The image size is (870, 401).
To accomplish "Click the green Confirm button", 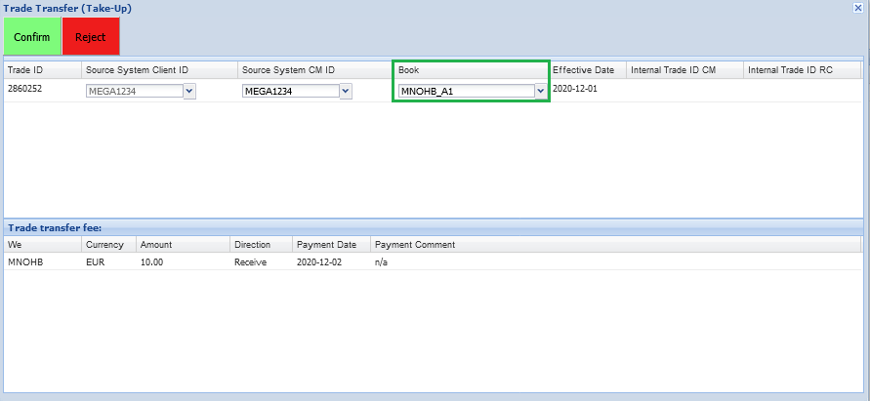I will click(32, 37).
